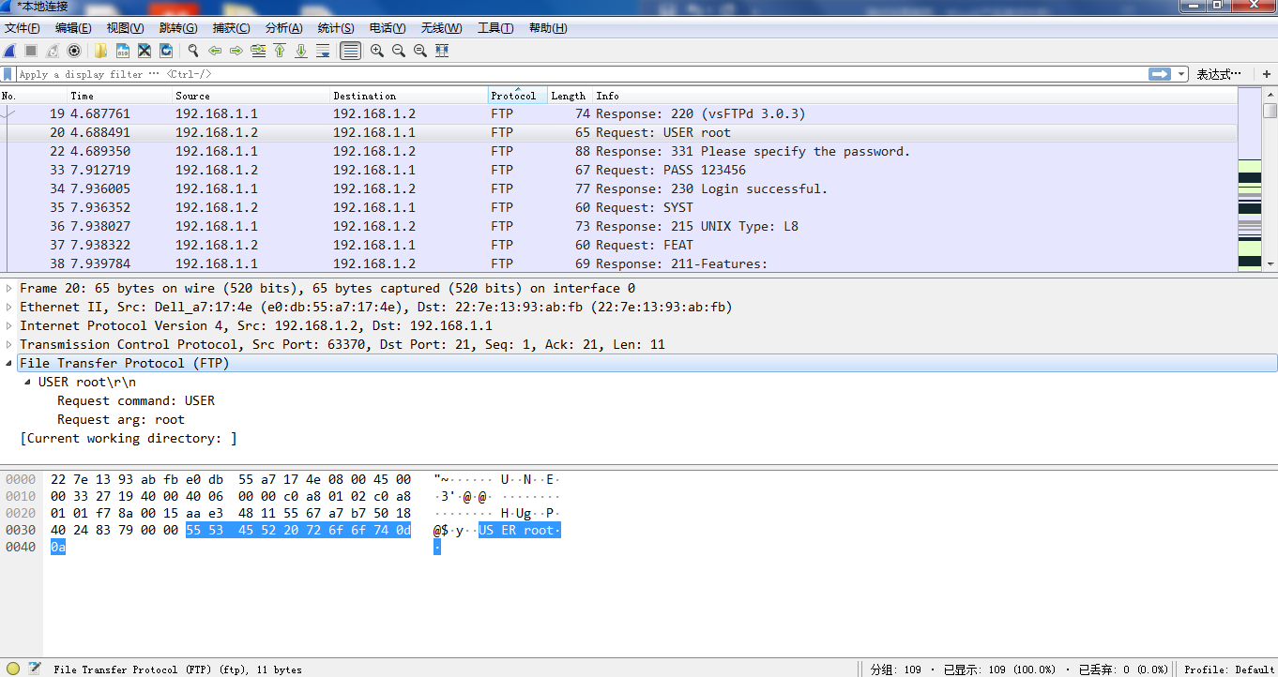Select packet 38 Response: 211-Features

pos(619,263)
